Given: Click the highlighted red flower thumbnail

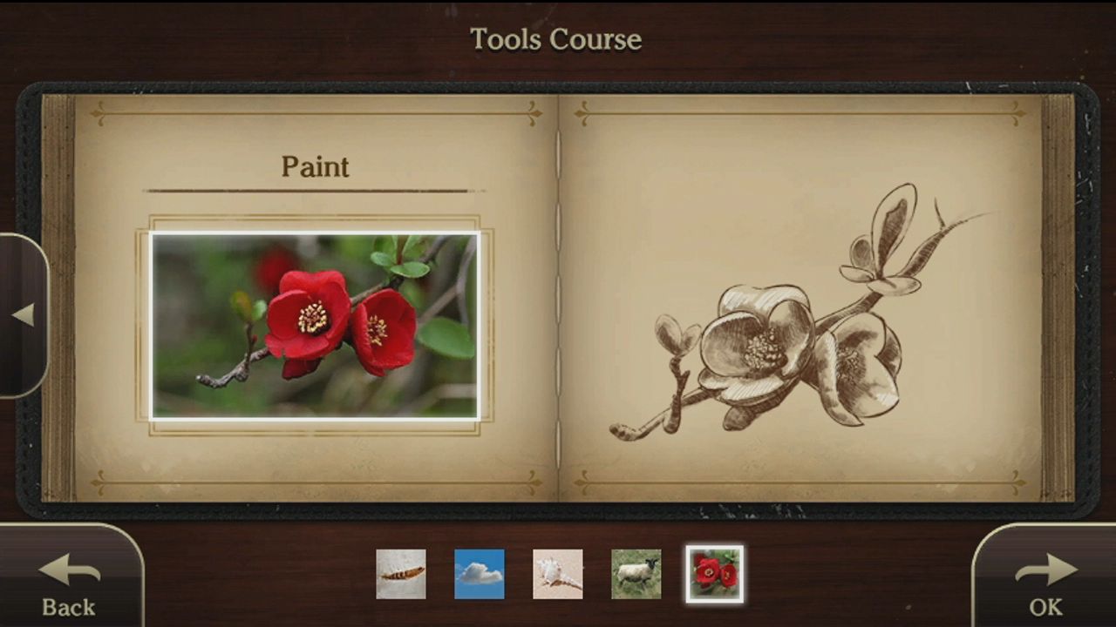Looking at the screenshot, I should click(x=715, y=574).
